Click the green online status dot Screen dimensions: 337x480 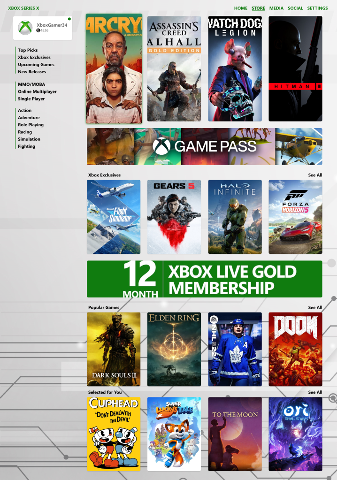click(69, 19)
